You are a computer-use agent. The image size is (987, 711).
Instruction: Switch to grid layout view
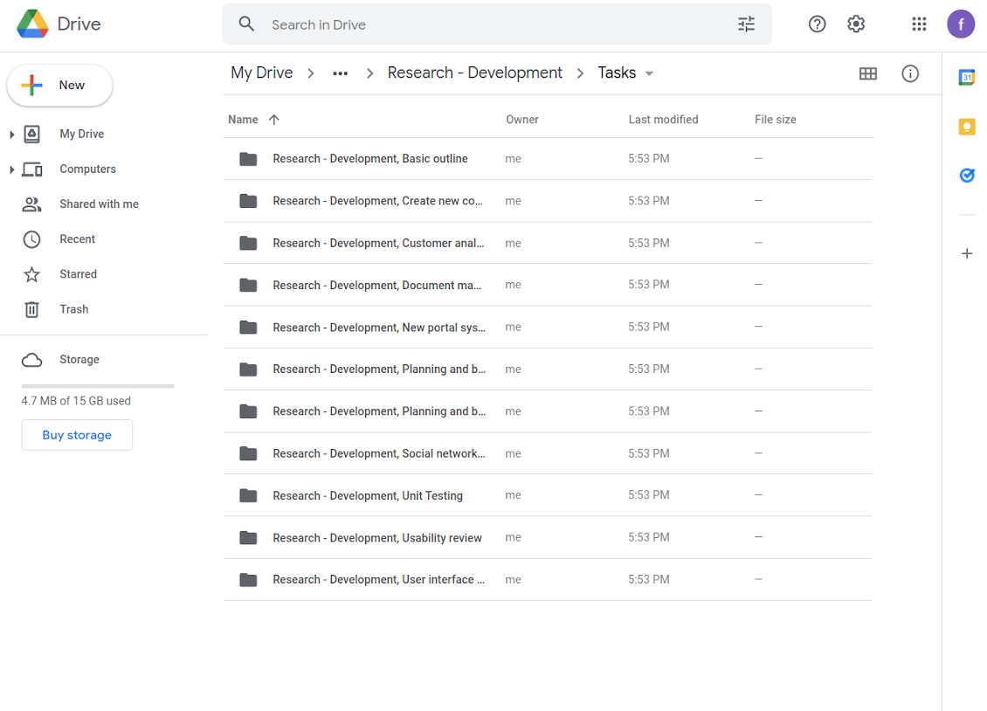click(x=868, y=73)
